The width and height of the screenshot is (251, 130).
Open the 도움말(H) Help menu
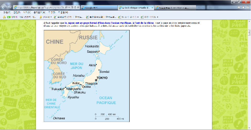pos(63,13)
